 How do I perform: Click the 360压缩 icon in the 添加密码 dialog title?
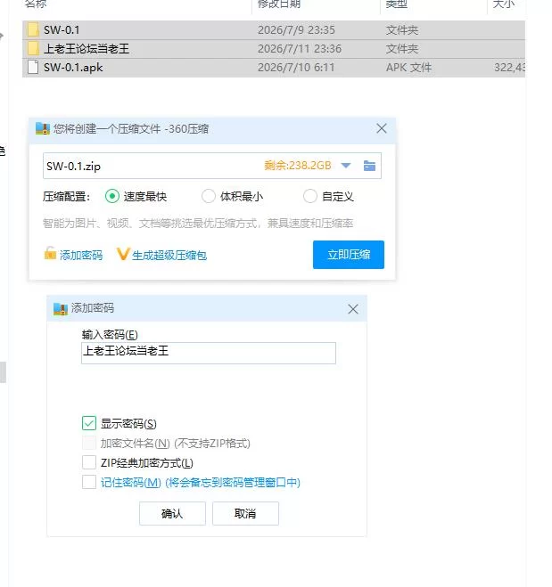tap(61, 309)
